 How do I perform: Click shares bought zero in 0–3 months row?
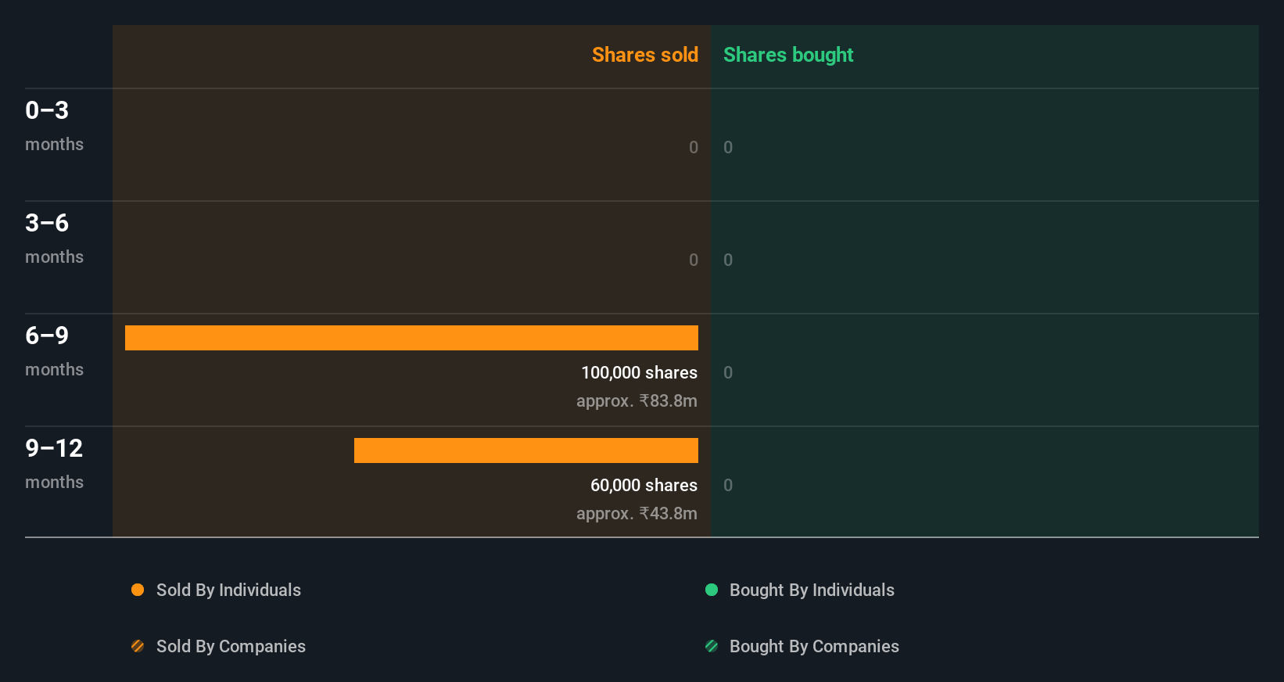(x=728, y=147)
